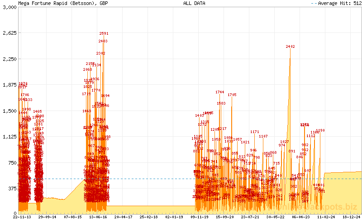The image size is (362, 221).
Task: Click the 09-11-19 date on x-axis
Action: pos(199,217)
